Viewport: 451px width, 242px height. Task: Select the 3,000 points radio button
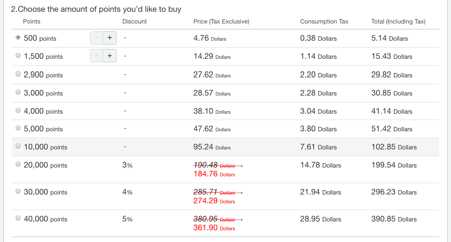click(18, 92)
